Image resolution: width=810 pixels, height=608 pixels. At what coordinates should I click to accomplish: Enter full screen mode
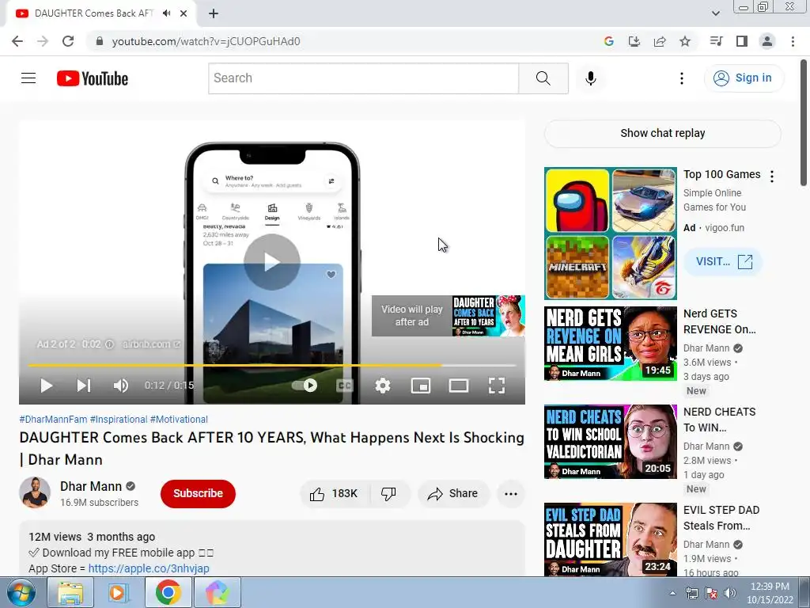(497, 386)
